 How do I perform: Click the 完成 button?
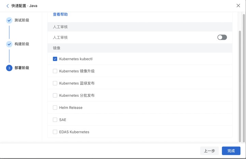(x=231, y=151)
